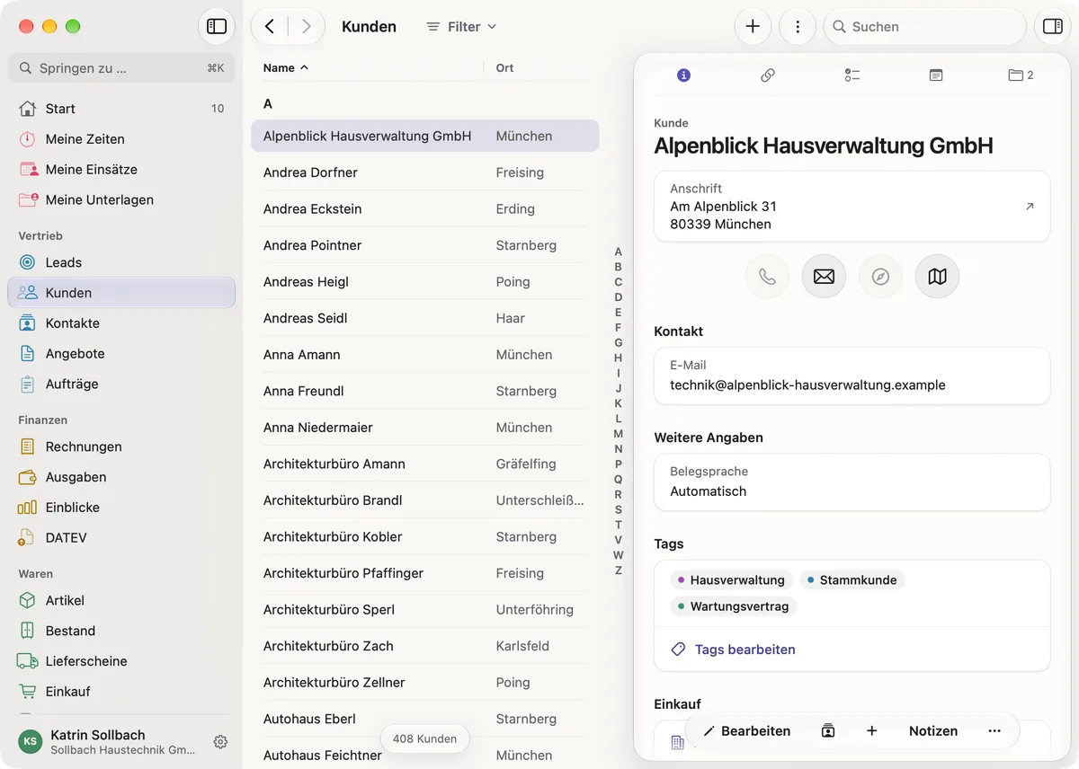The height and width of the screenshot is (769, 1079).
Task: Click the Springen zu quick jump field
Action: [121, 68]
